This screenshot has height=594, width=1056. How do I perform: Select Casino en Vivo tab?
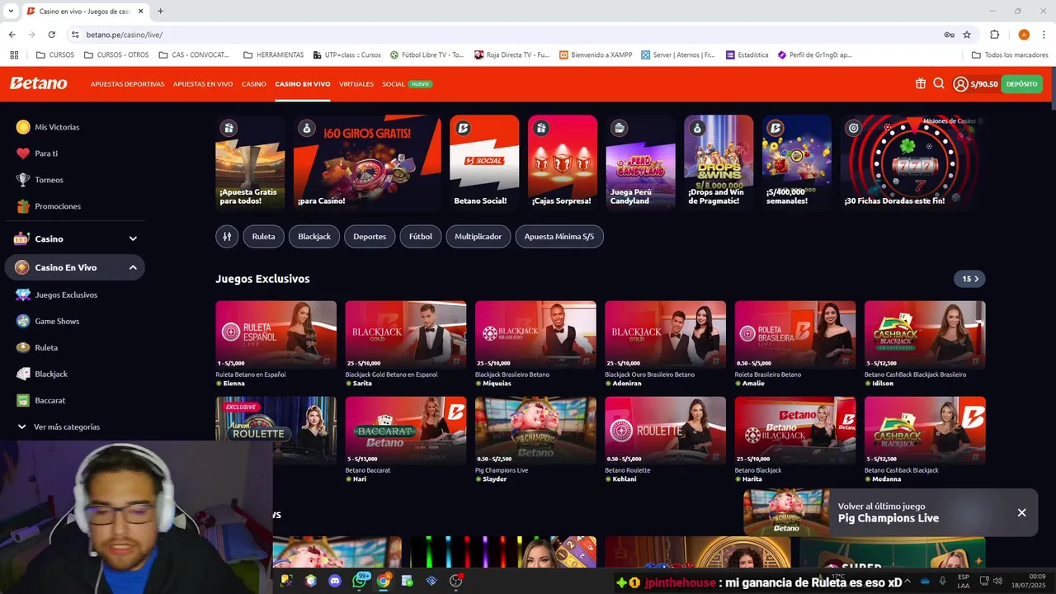[x=303, y=84]
